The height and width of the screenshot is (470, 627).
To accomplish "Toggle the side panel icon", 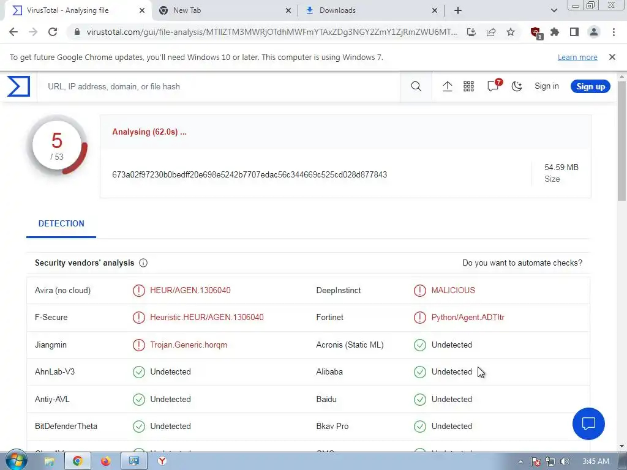I will point(574,32).
